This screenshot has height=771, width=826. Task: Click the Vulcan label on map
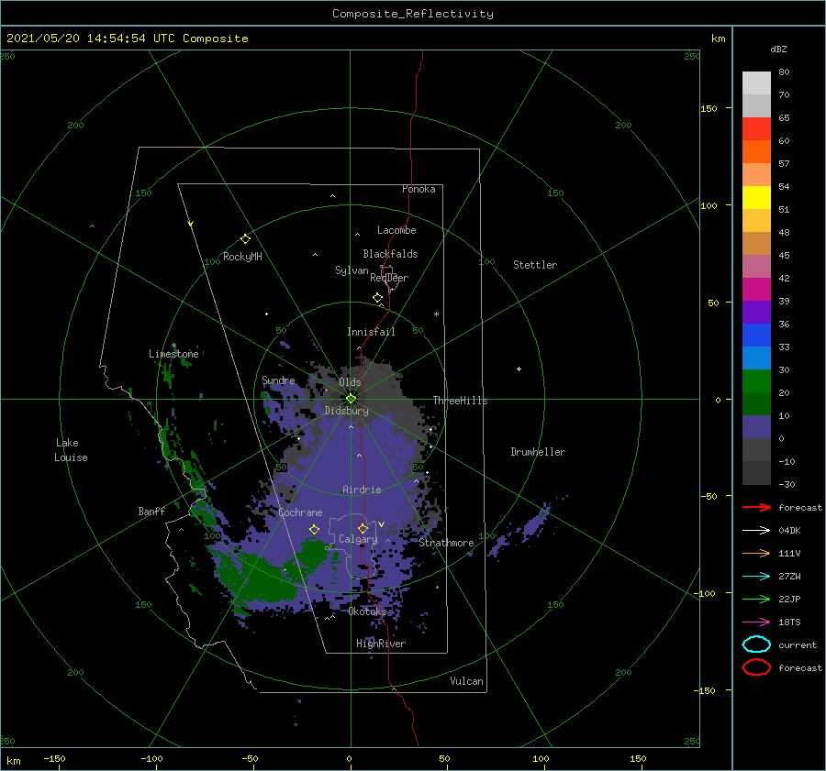click(x=466, y=681)
